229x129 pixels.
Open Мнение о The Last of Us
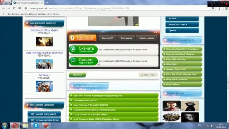(182, 69)
